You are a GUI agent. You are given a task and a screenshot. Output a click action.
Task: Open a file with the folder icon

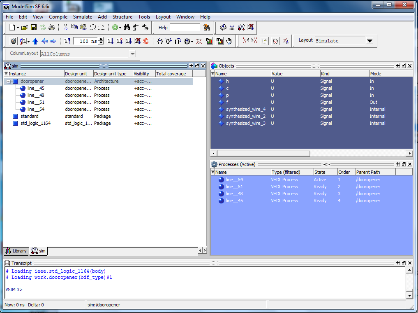(x=25, y=27)
